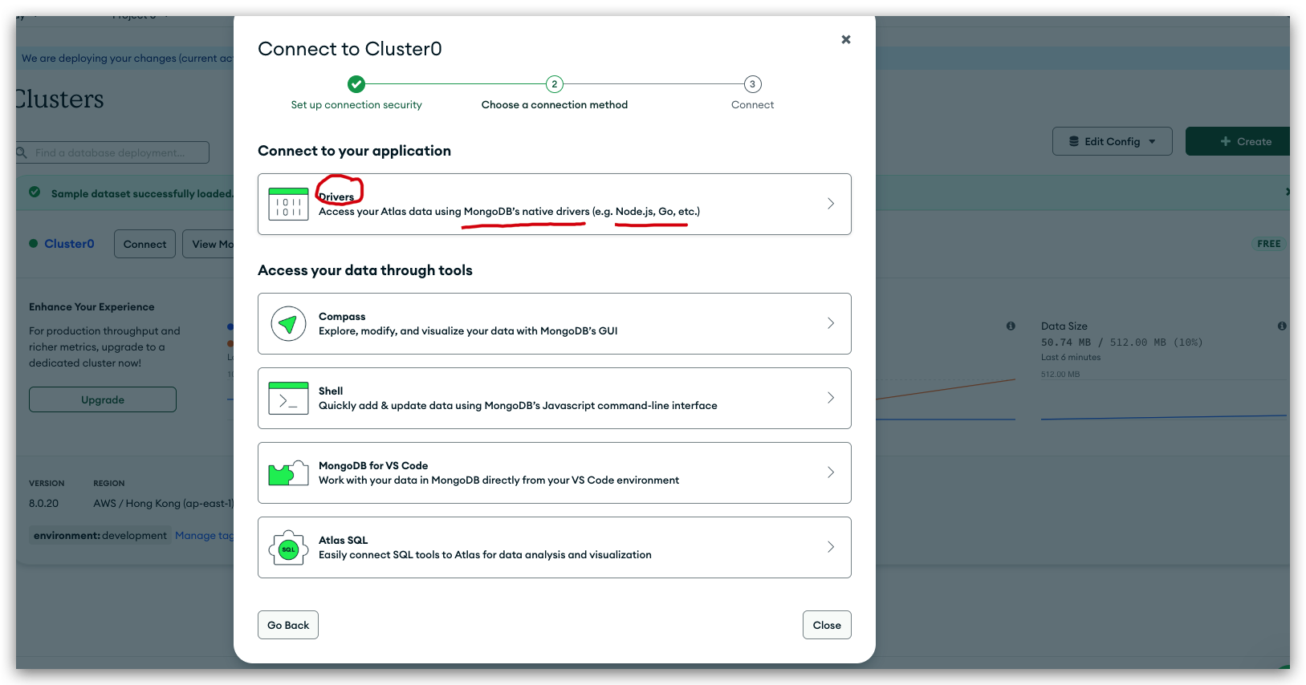
Task: Go to step 2 connection method circle
Action: coord(554,84)
